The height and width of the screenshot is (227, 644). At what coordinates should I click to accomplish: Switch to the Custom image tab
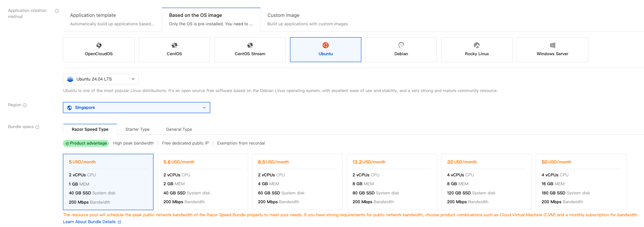point(308,19)
